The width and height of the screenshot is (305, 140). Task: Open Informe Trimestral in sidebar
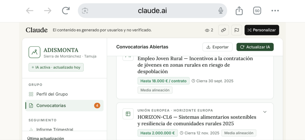(55, 129)
